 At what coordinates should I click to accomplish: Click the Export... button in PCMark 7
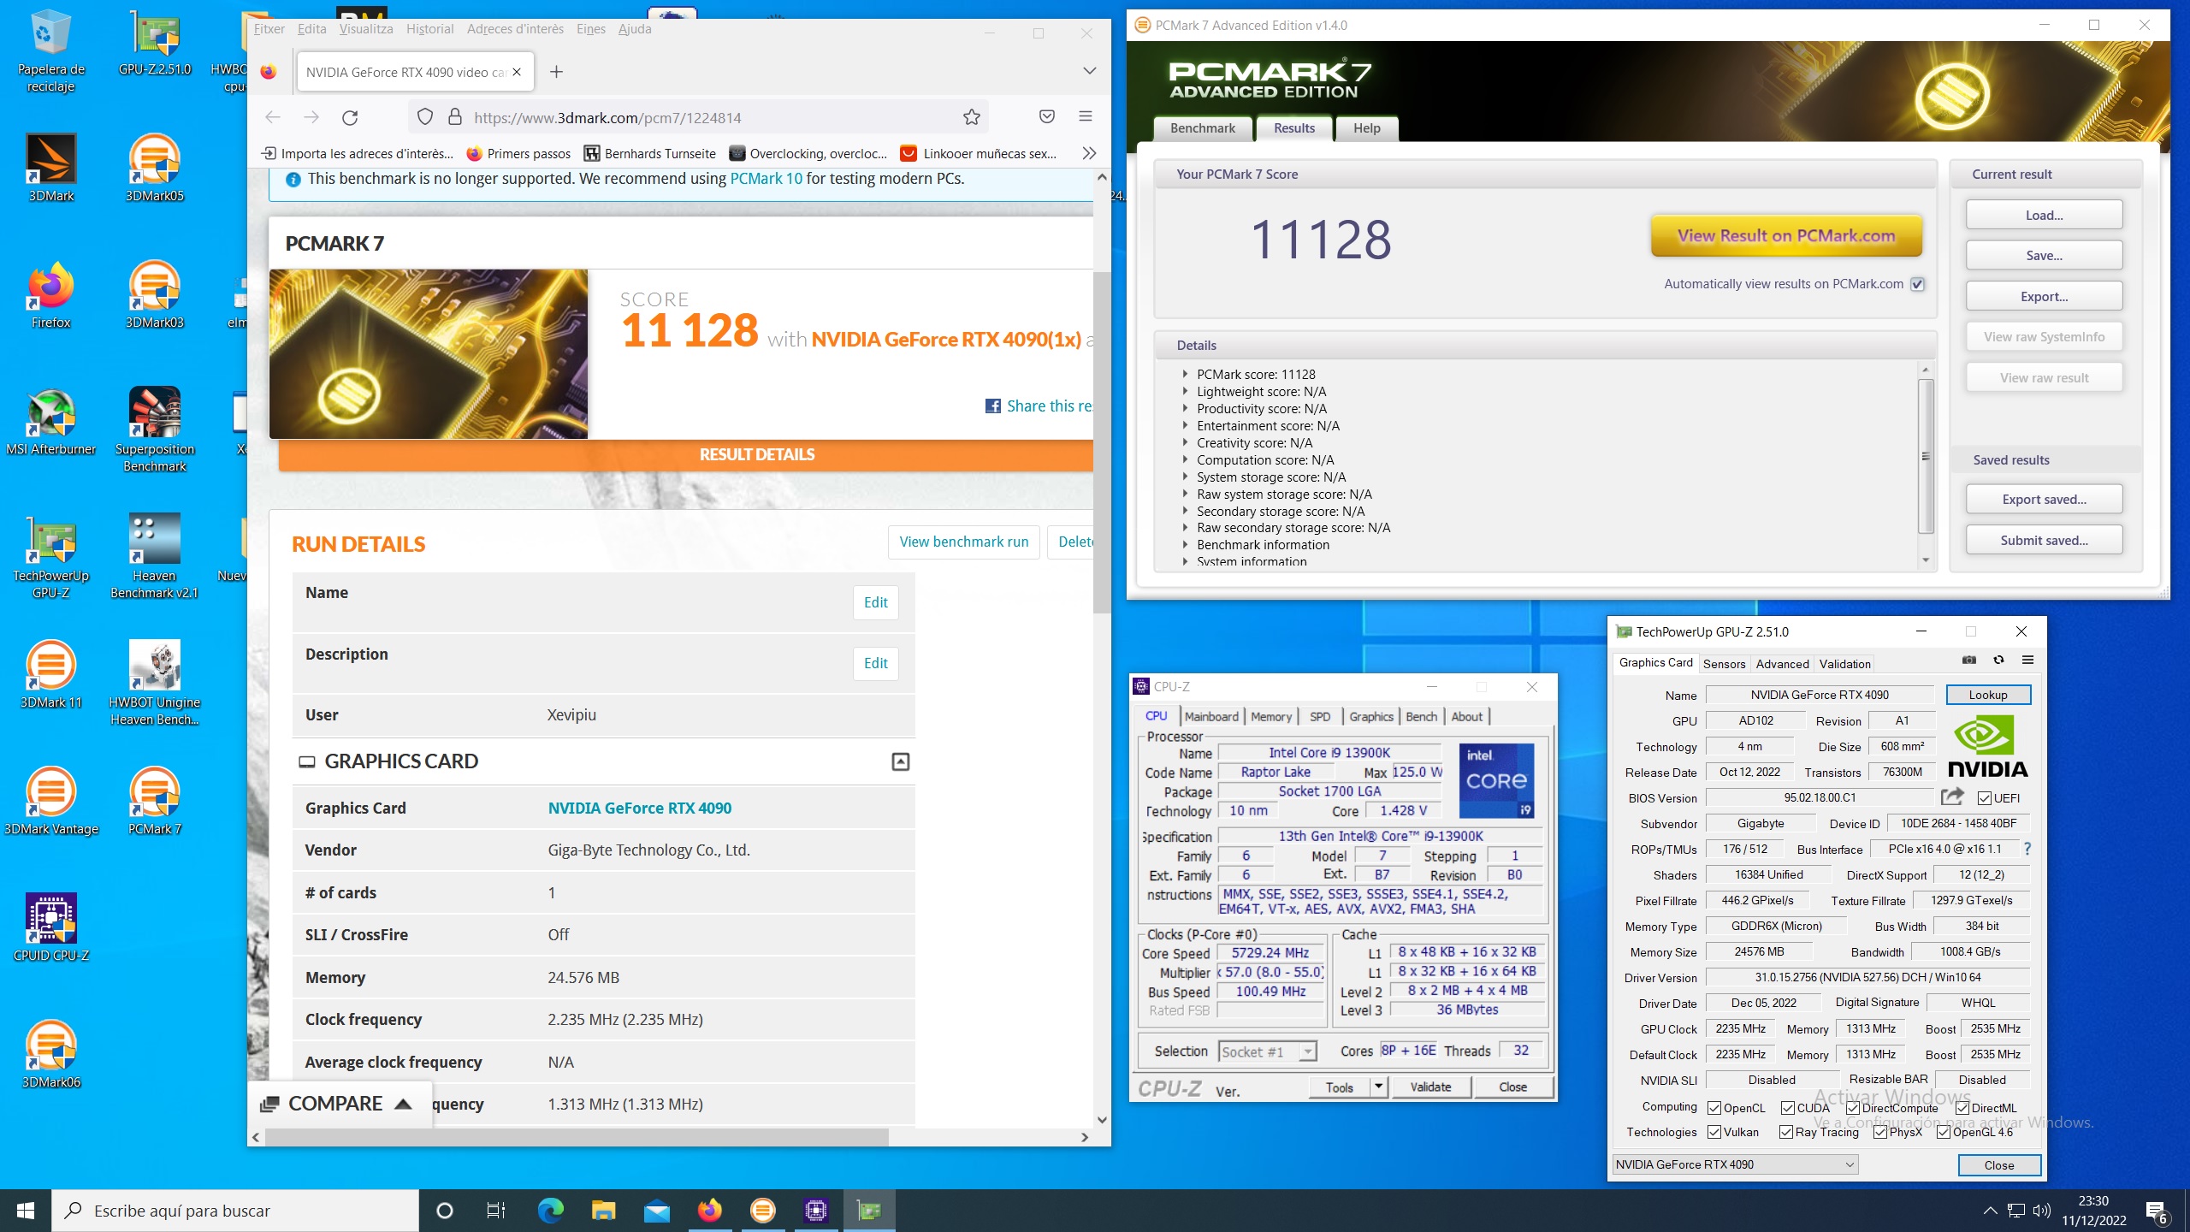(2044, 296)
